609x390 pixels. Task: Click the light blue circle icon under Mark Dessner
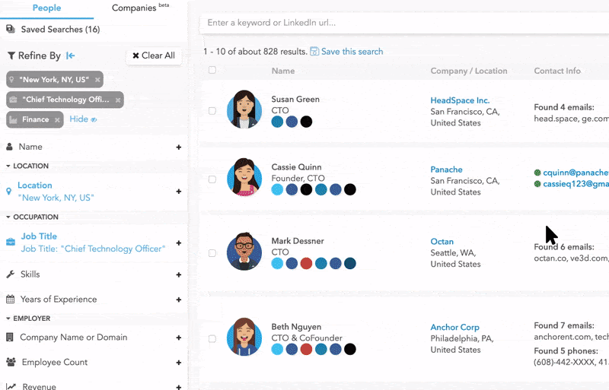pyautogui.click(x=277, y=264)
